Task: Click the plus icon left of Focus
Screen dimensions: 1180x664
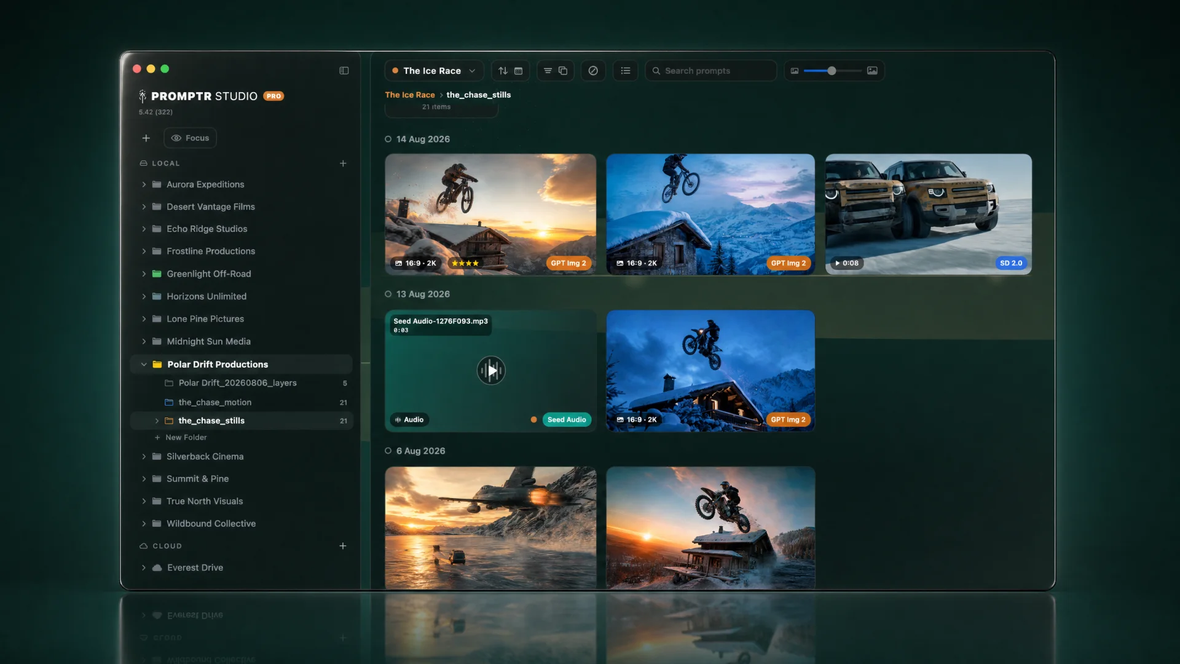Action: click(x=146, y=138)
